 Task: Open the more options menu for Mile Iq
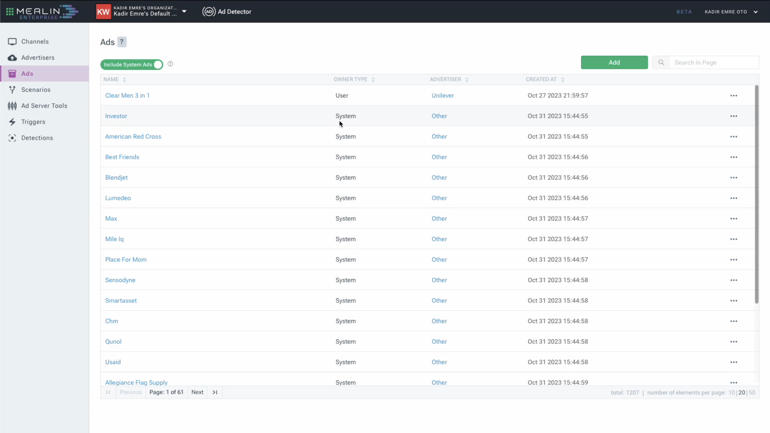click(x=734, y=239)
